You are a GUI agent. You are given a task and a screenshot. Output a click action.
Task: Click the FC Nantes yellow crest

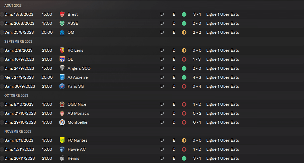[62, 140]
